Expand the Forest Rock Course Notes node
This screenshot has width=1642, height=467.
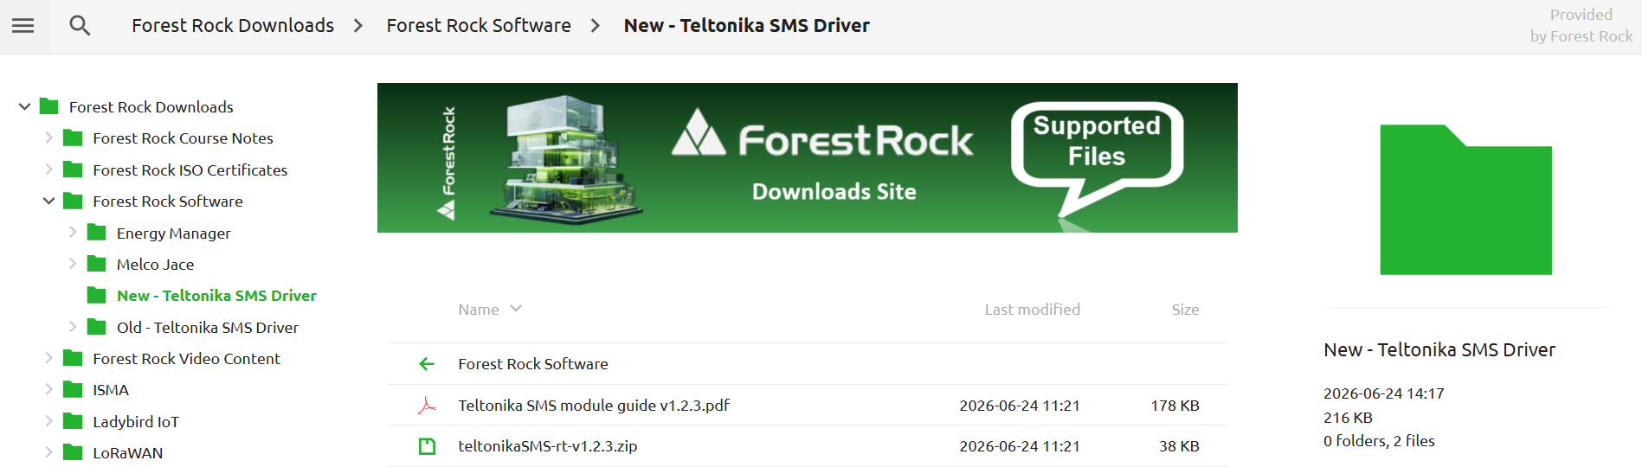click(x=49, y=138)
